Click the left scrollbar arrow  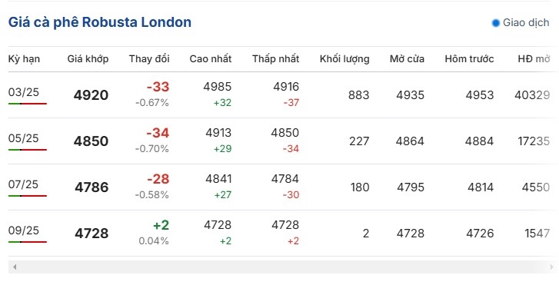[15, 267]
